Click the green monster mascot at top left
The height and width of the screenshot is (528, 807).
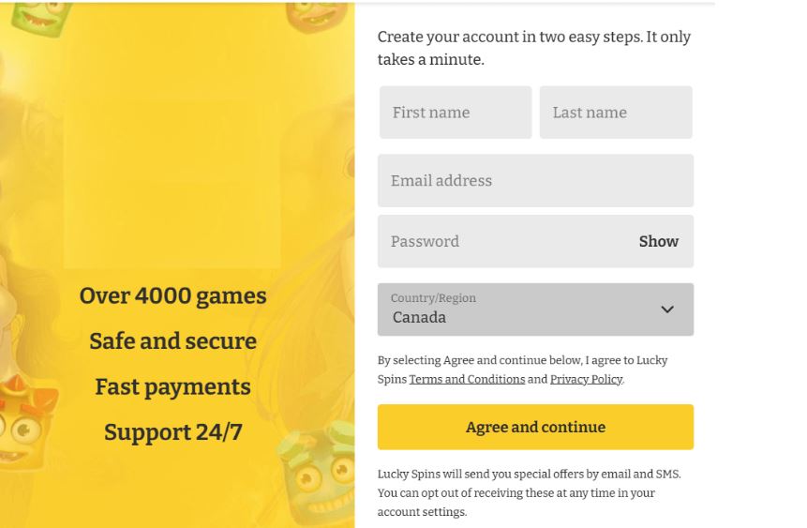point(41,18)
